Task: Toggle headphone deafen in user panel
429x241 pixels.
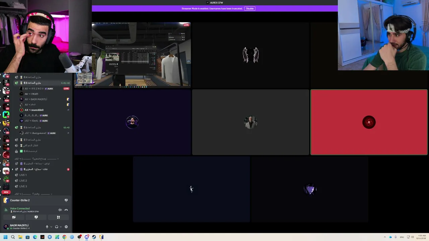Action: tap(56, 227)
